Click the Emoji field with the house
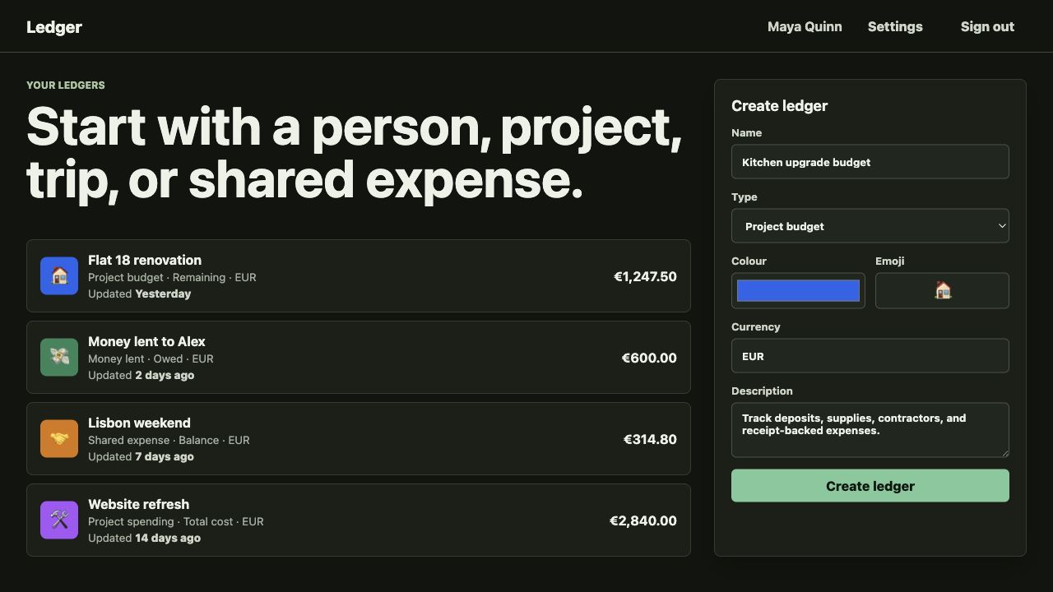The height and width of the screenshot is (592, 1053). [942, 291]
